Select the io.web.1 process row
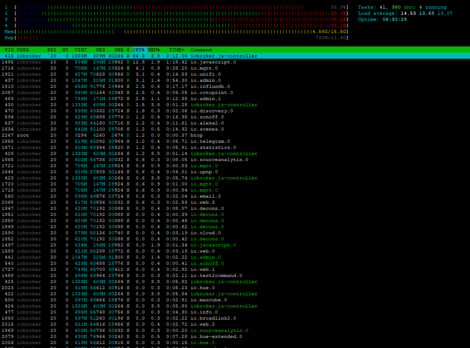This screenshot has width=470, height=348. coord(235,269)
